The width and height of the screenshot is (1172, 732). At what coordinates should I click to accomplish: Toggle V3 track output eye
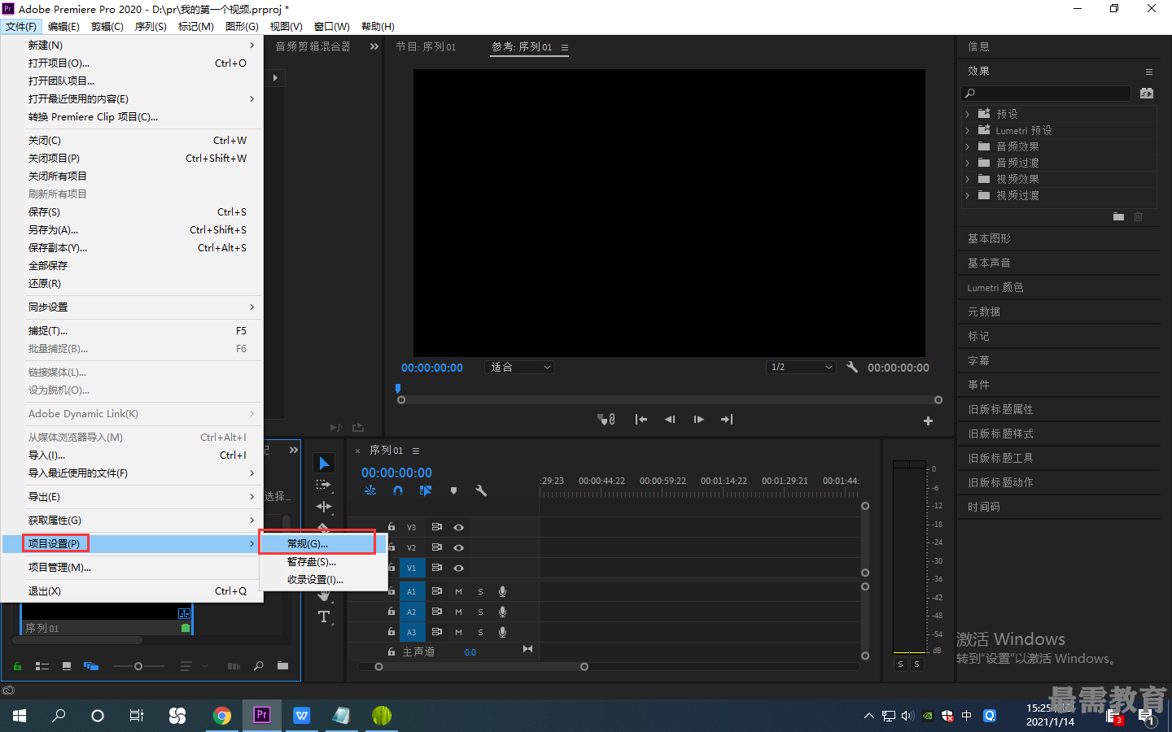(x=458, y=527)
